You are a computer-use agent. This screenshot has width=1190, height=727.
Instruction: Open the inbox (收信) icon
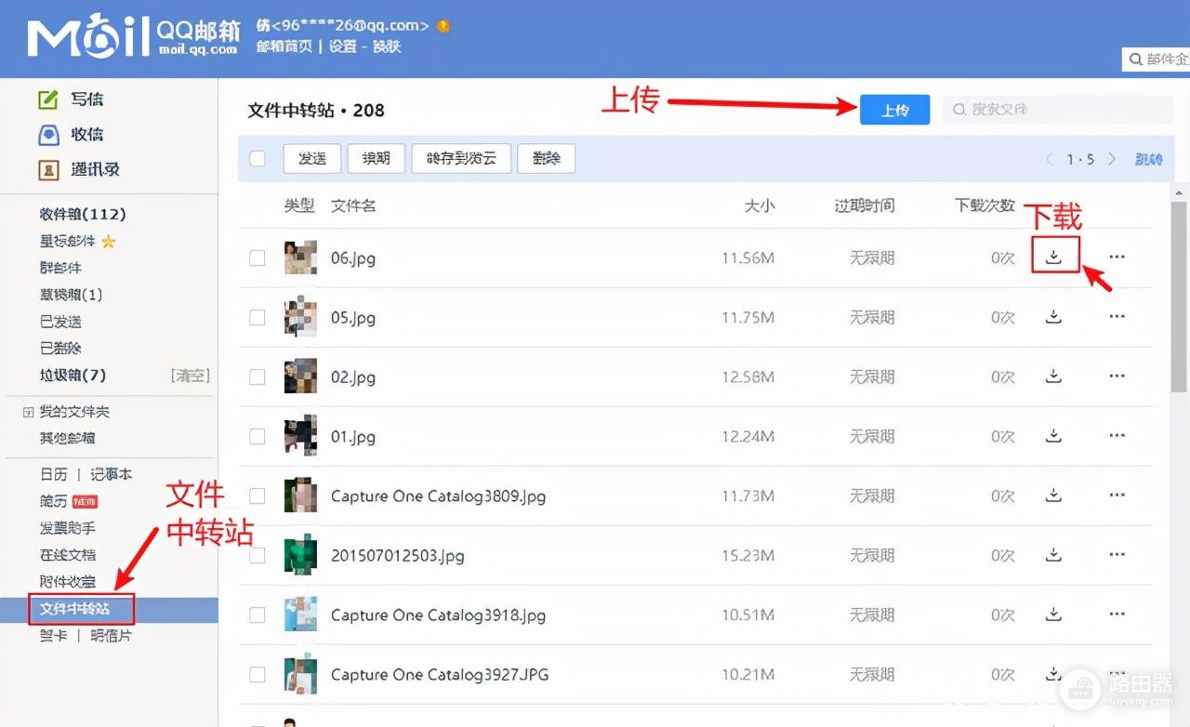[47, 135]
